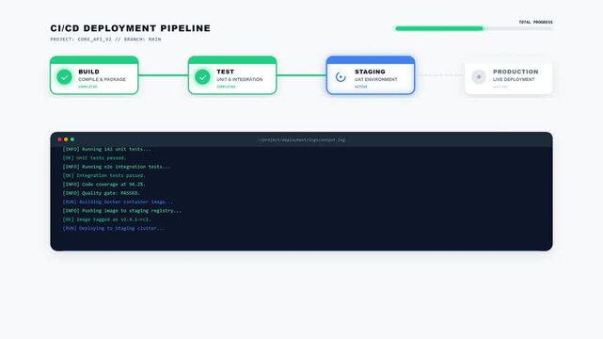Click 'LIVE DEPLOYMENT' text in Production card
Screen dimensions: 603x339
(x=514, y=79)
